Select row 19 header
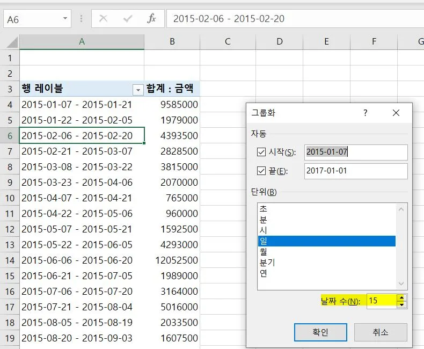This screenshot has height=349, width=424. click(x=10, y=338)
